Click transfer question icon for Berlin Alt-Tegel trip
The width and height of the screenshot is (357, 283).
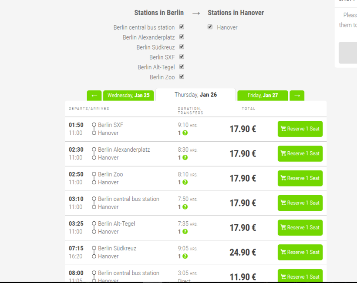tap(185, 232)
